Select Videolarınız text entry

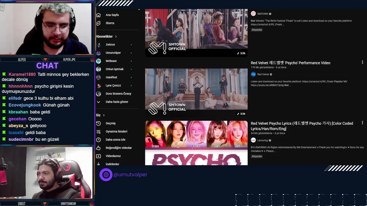113,156
